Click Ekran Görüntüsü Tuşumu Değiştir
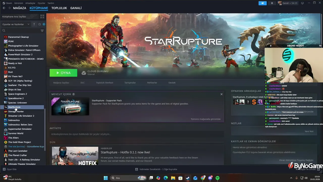The width and height of the screenshot is (323, 182). 296,160
